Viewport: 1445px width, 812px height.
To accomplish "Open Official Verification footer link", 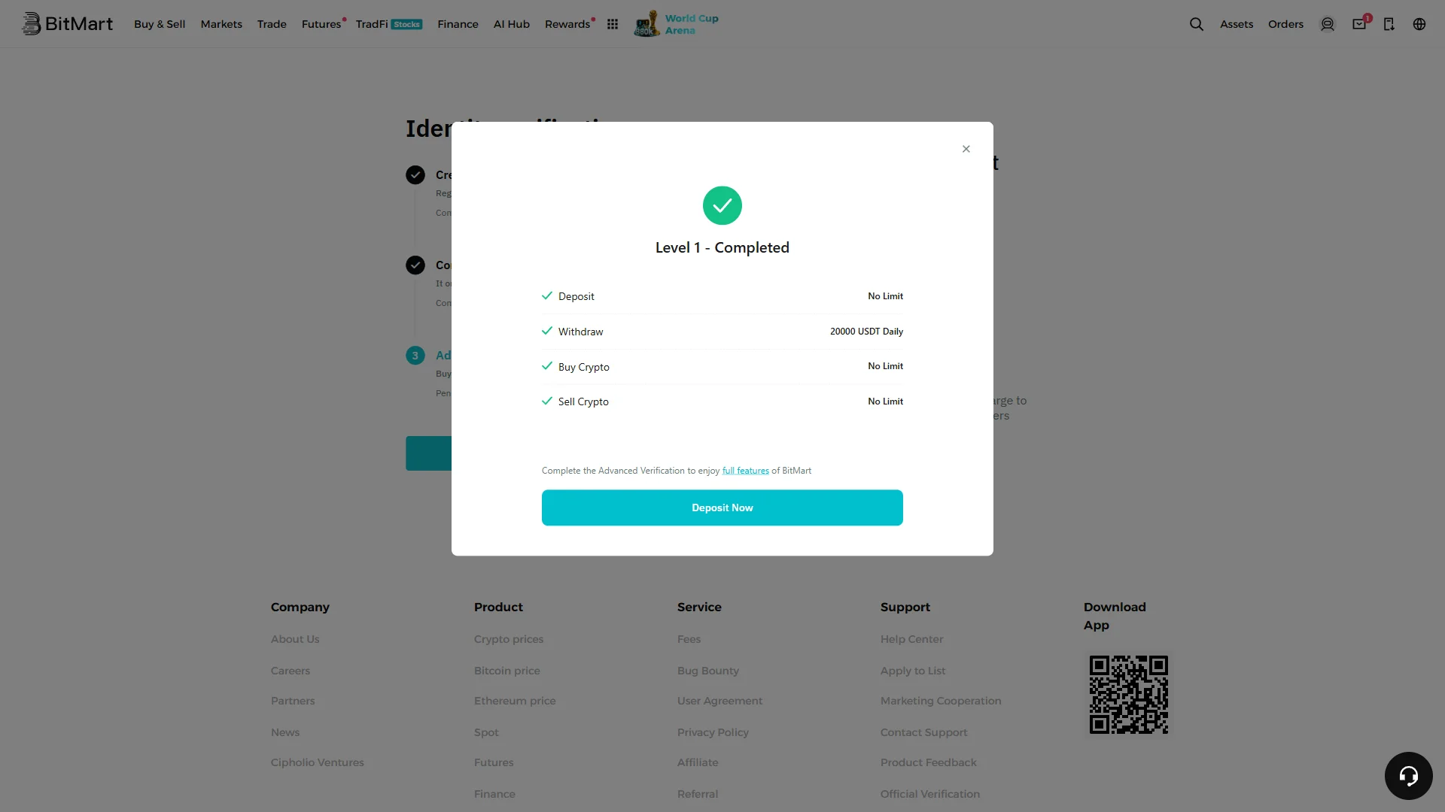I will (x=930, y=794).
